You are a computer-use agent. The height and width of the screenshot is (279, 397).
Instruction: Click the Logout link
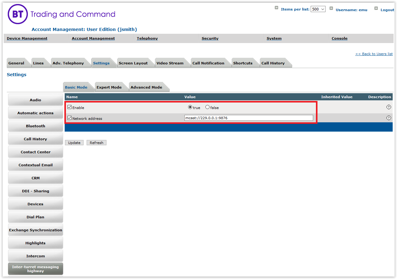(x=387, y=10)
